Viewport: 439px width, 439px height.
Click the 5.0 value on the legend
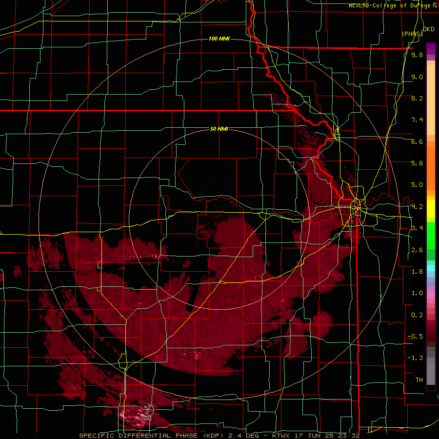coord(417,185)
